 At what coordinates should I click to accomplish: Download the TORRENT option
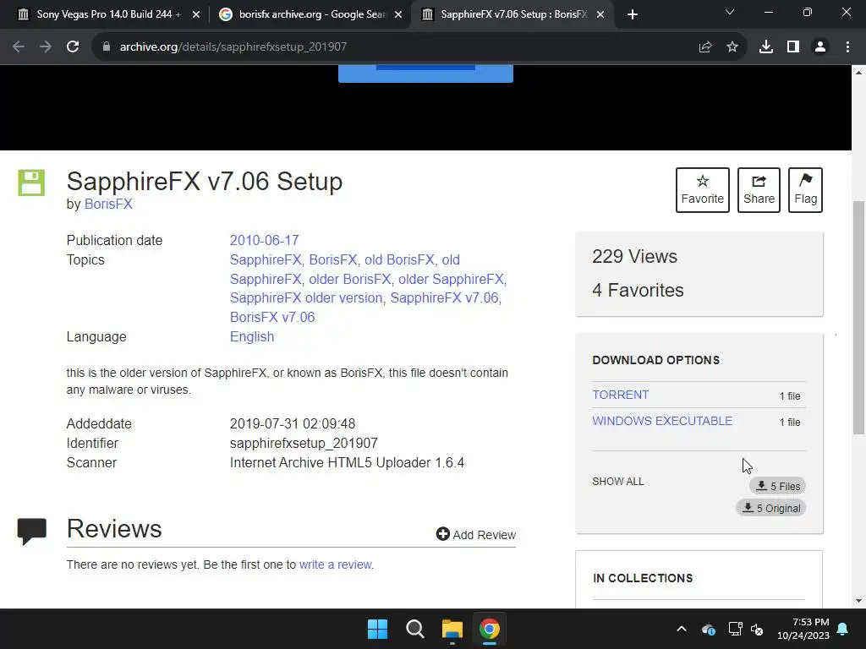click(x=620, y=395)
